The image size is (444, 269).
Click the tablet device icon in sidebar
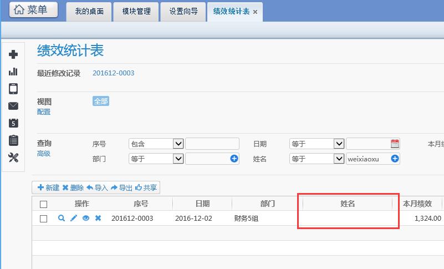click(x=13, y=89)
